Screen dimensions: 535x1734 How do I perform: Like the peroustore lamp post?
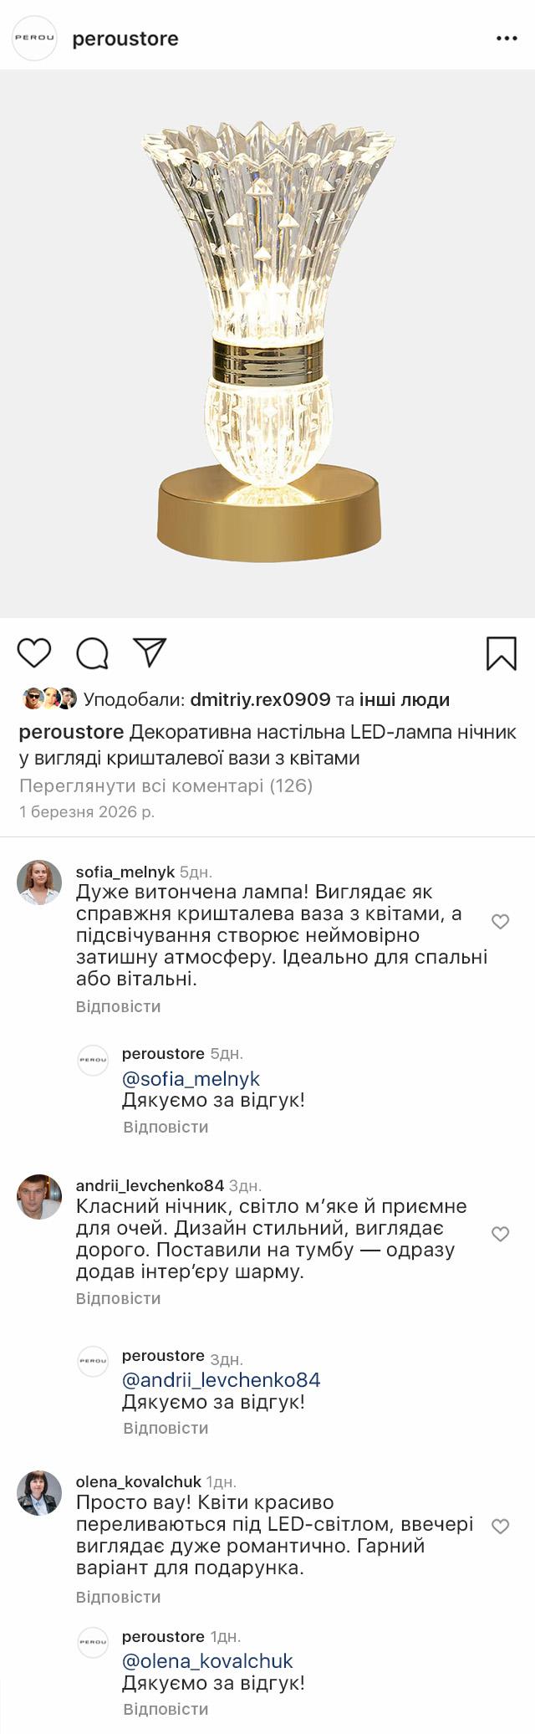[34, 652]
